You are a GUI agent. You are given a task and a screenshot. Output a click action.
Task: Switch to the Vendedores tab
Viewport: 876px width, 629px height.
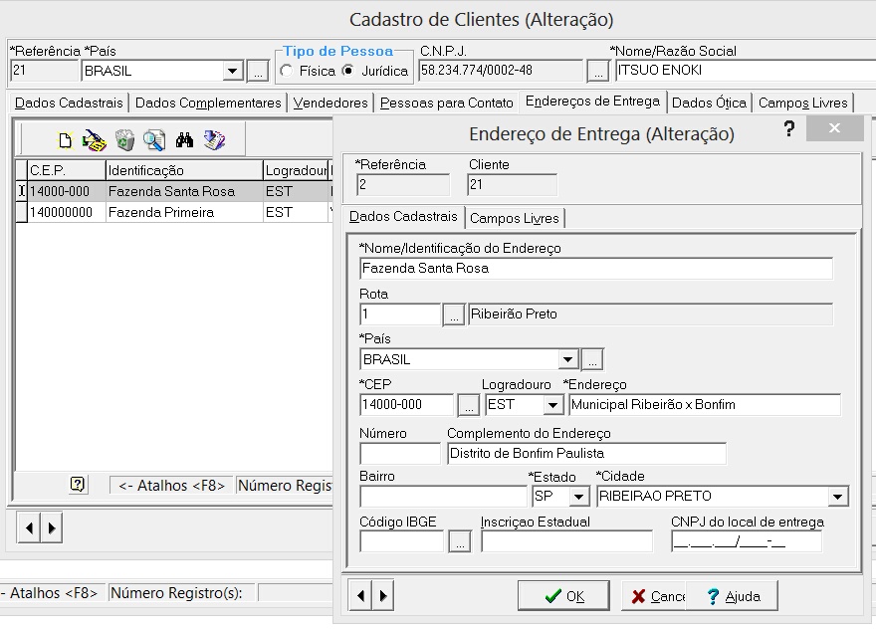[x=330, y=103]
